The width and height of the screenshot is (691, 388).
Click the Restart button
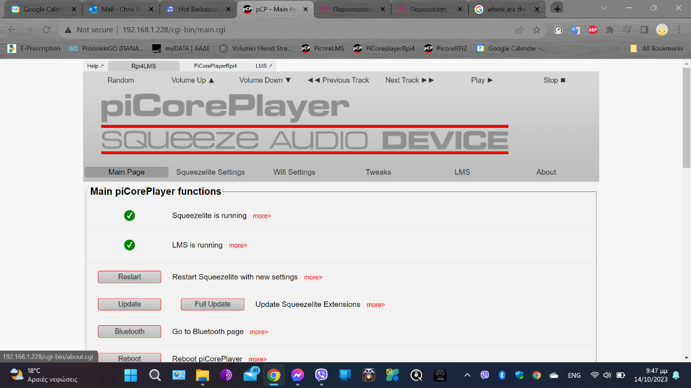click(129, 276)
